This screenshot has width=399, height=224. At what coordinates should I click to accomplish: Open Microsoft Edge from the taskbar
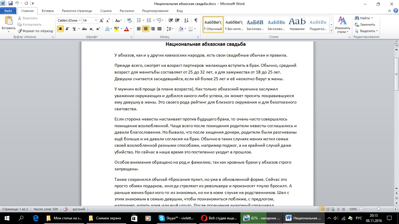[x=36, y=218]
